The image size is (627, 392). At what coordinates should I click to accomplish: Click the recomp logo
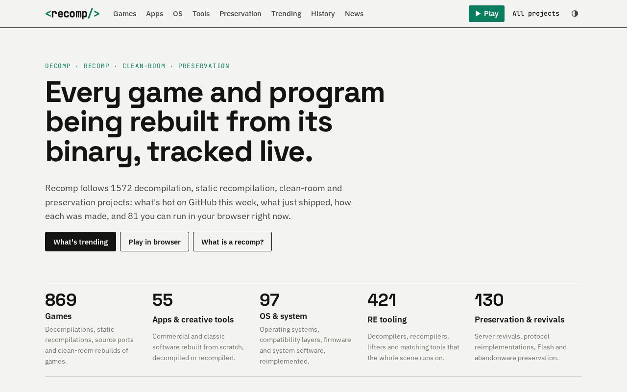[x=72, y=14]
